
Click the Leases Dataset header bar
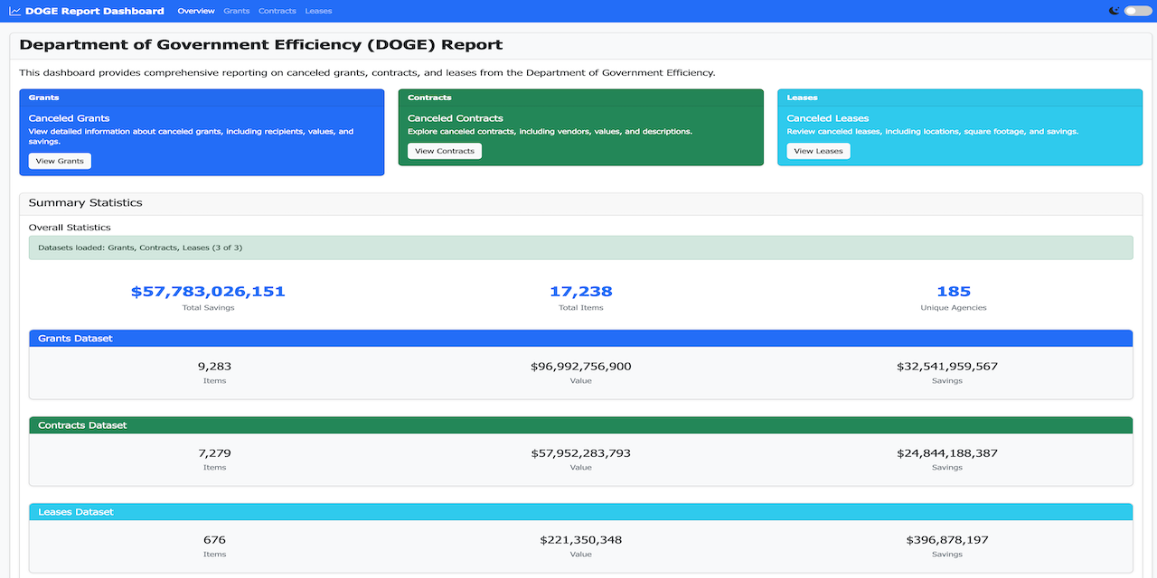580,511
